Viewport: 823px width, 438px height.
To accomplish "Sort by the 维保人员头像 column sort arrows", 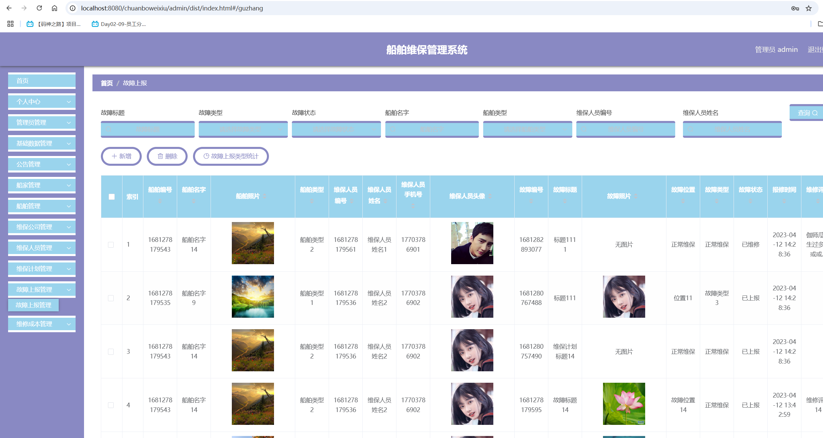I will coord(490,196).
